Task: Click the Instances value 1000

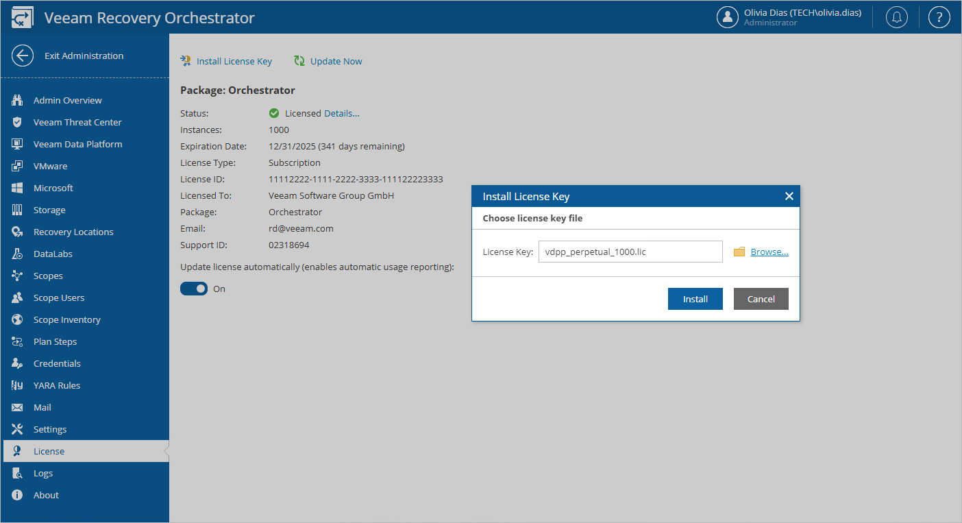Action: point(279,130)
